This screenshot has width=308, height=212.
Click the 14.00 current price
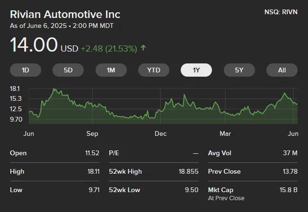pos(34,45)
